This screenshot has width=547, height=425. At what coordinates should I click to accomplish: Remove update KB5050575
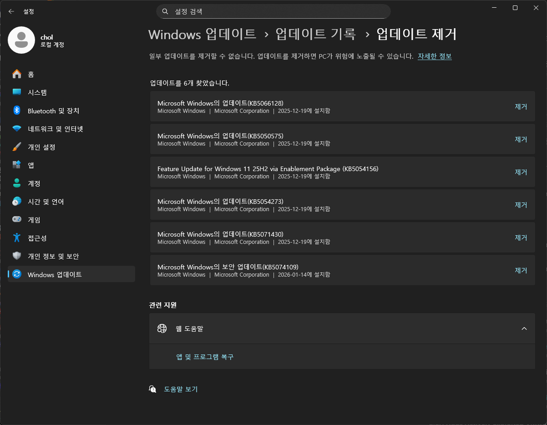521,139
